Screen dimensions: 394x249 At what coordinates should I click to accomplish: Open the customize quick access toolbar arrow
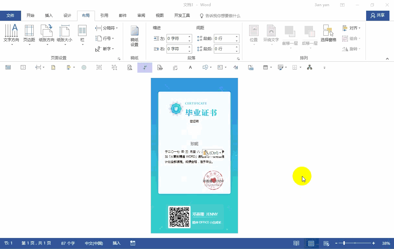(324, 68)
